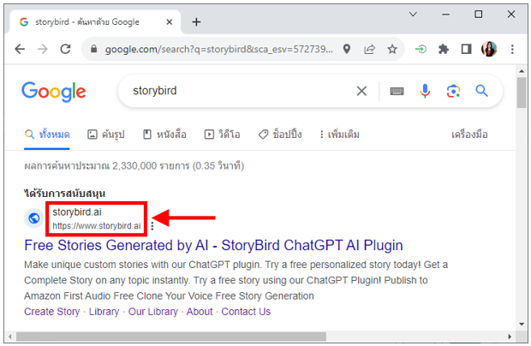This screenshot has width=531, height=346.
Task: Expand the เพิ่มเติม (More) menu
Action: (339, 134)
